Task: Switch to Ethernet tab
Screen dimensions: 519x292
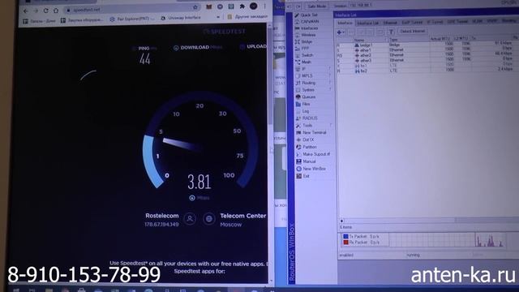Action: 390,23
